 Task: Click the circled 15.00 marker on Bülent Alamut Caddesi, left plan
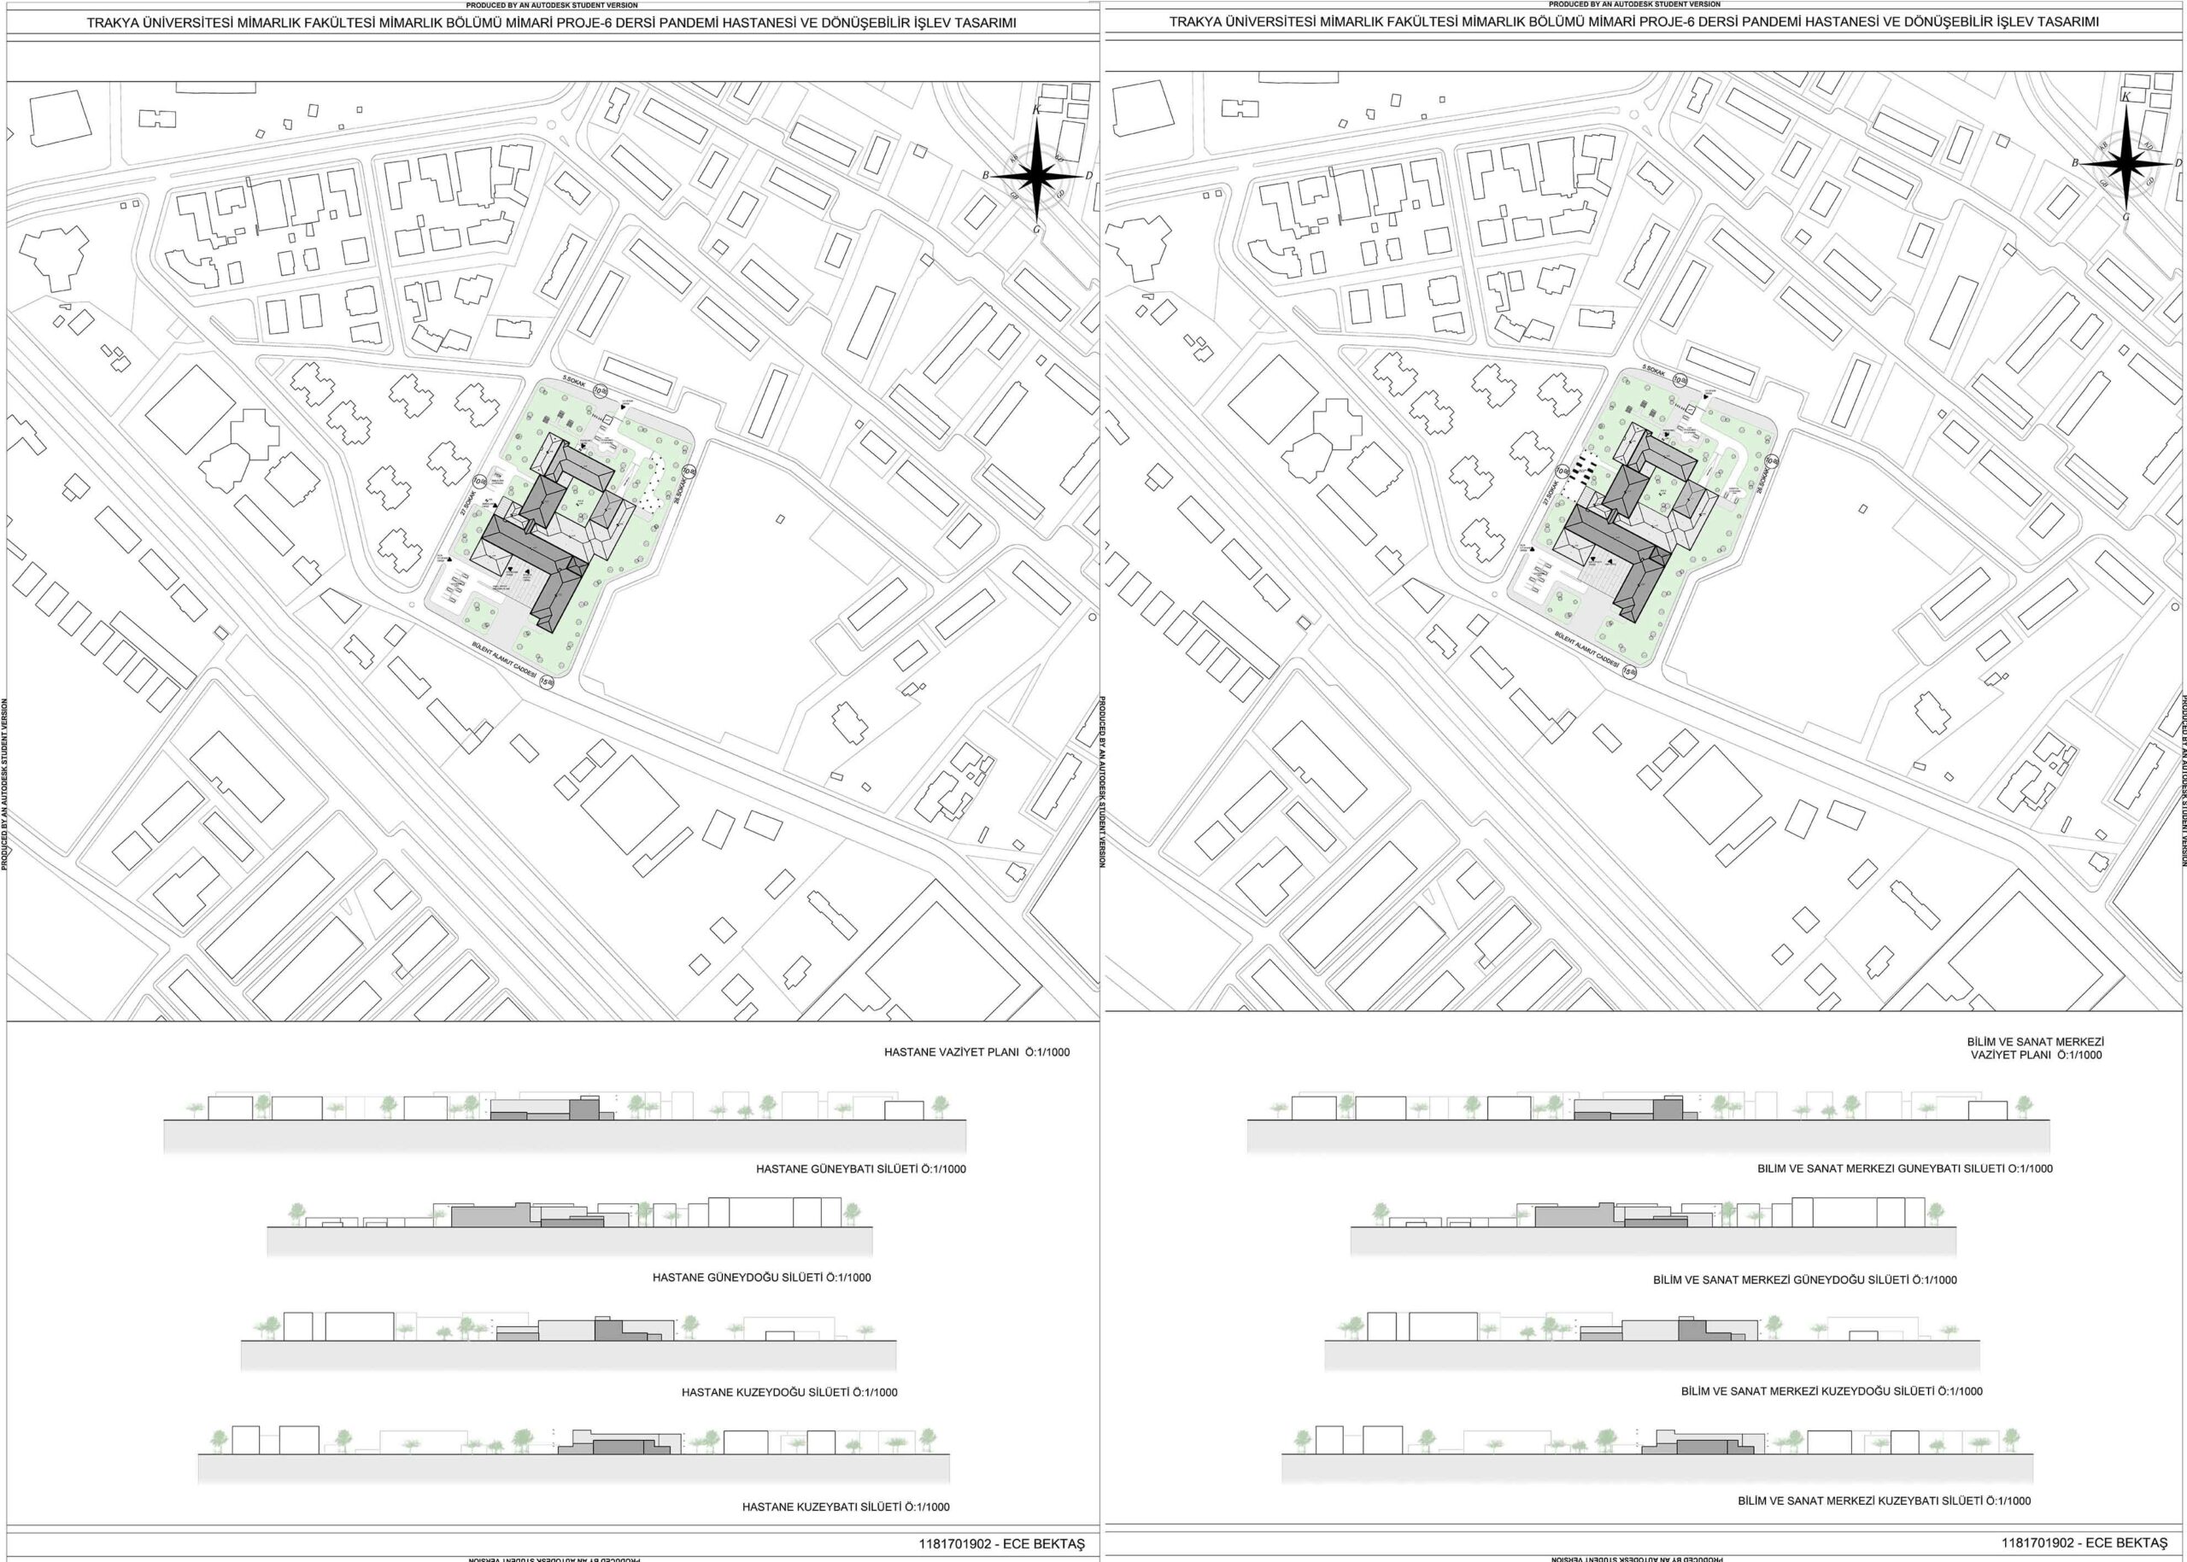click(548, 682)
